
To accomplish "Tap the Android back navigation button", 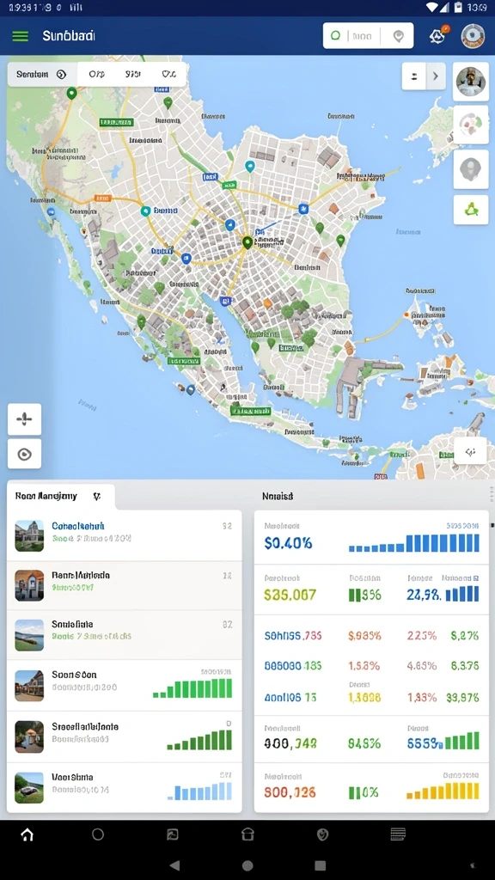I will pyautogui.click(x=174, y=865).
